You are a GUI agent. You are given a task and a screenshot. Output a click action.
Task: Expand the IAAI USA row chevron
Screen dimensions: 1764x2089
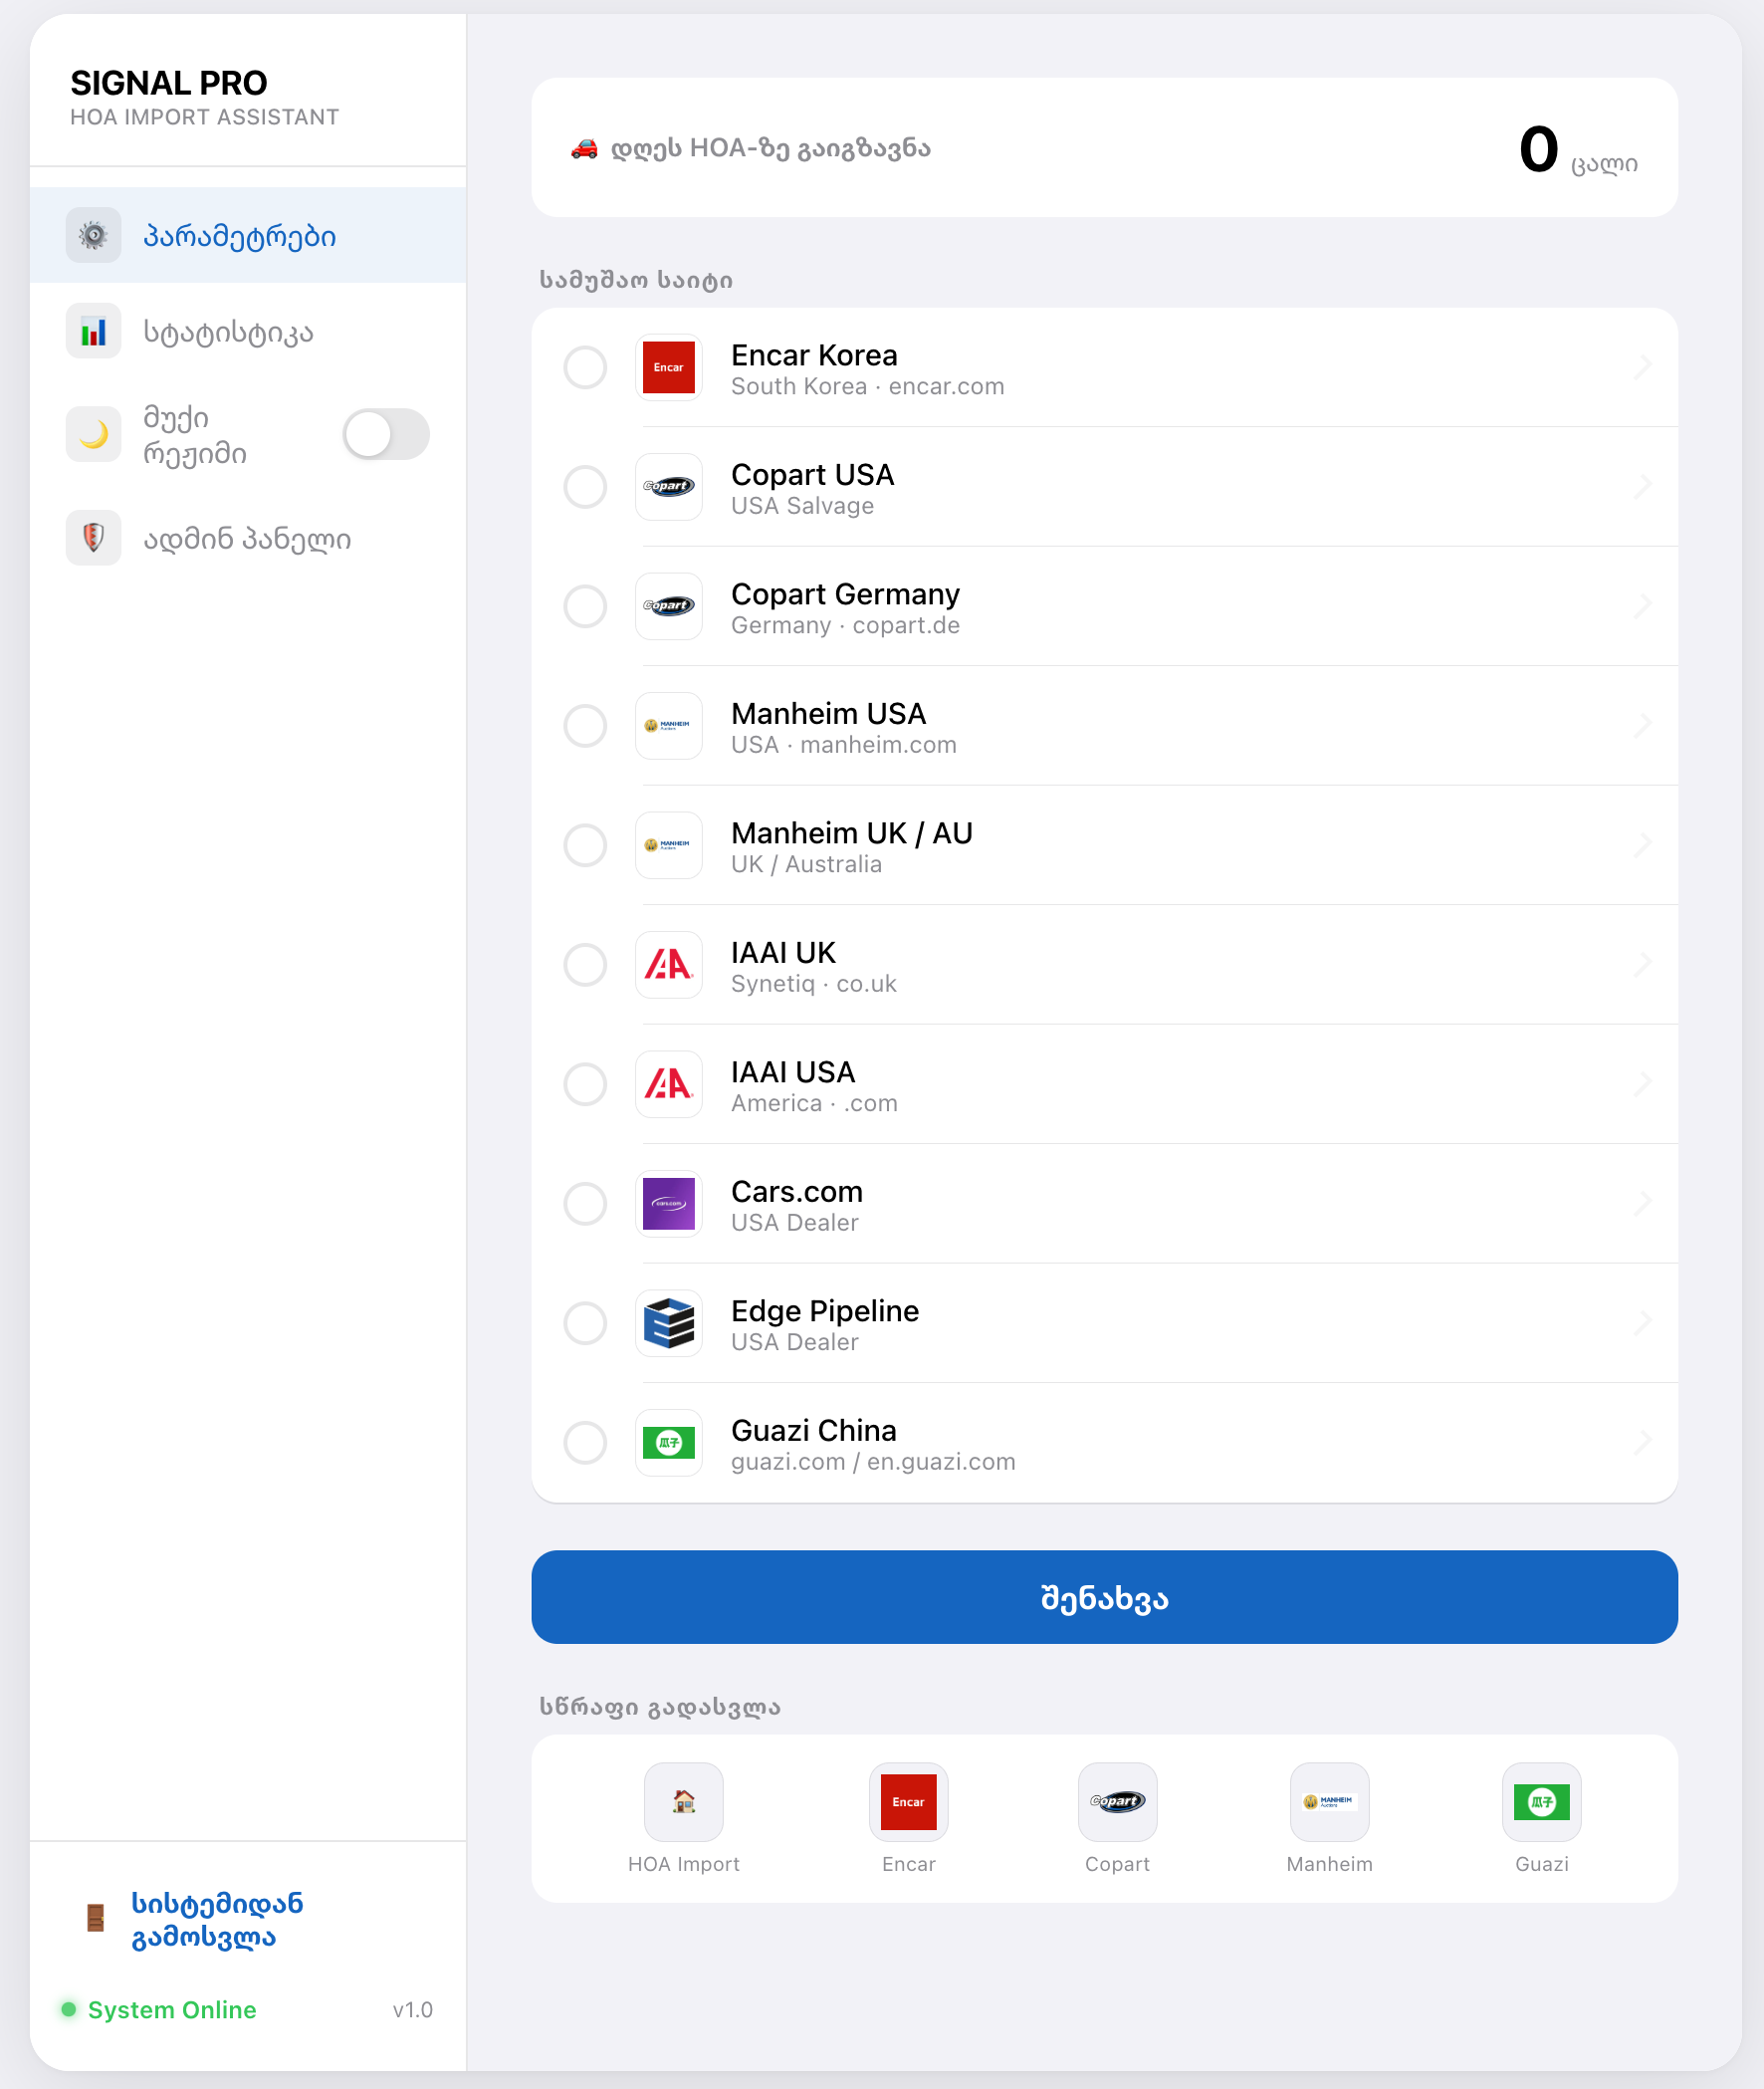tap(1643, 1084)
